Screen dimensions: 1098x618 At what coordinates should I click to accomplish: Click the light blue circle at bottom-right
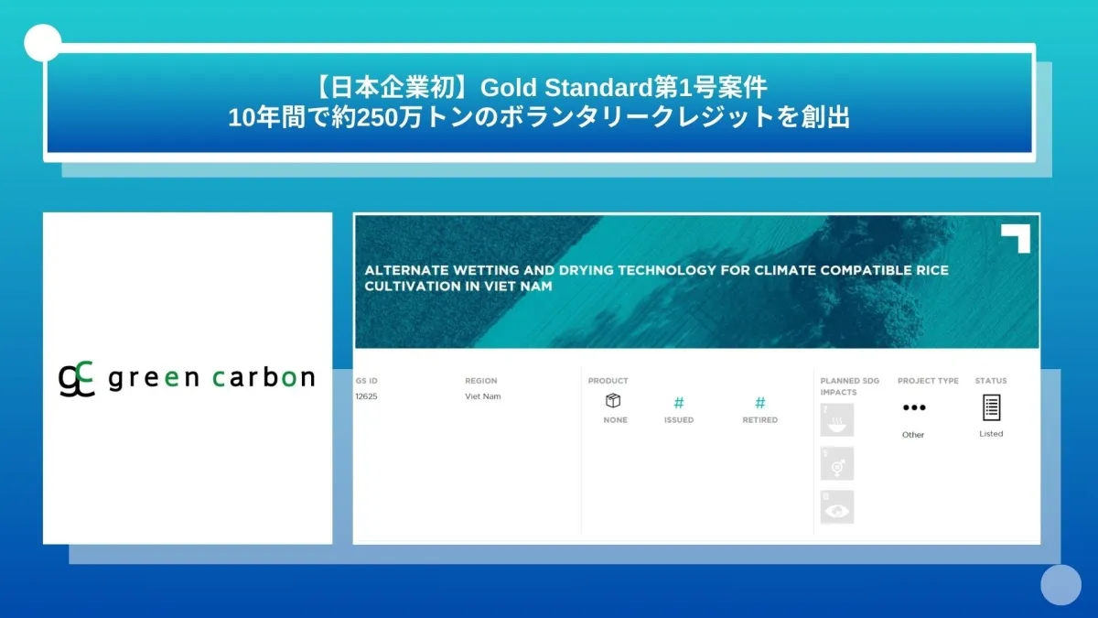pyautogui.click(x=1060, y=584)
